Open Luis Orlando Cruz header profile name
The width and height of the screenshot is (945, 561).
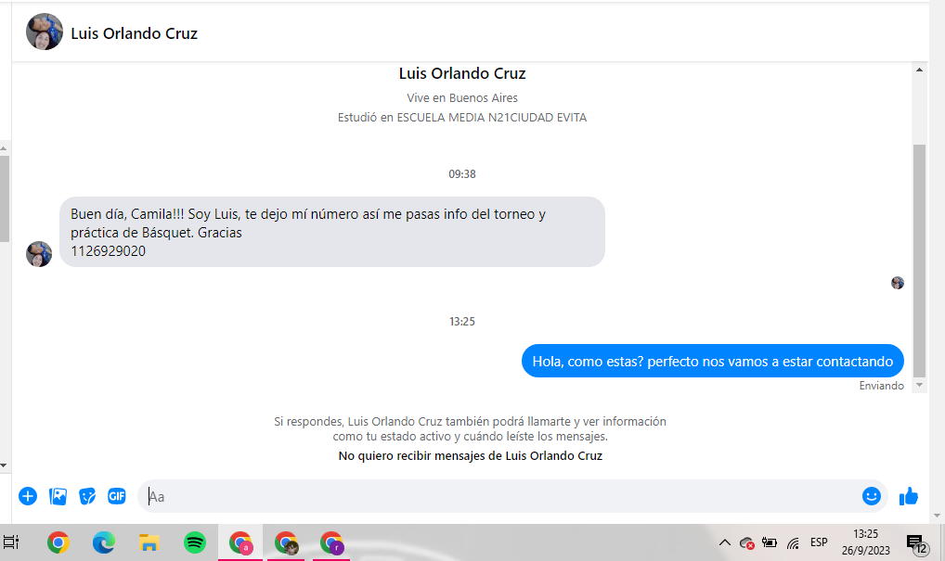134,33
